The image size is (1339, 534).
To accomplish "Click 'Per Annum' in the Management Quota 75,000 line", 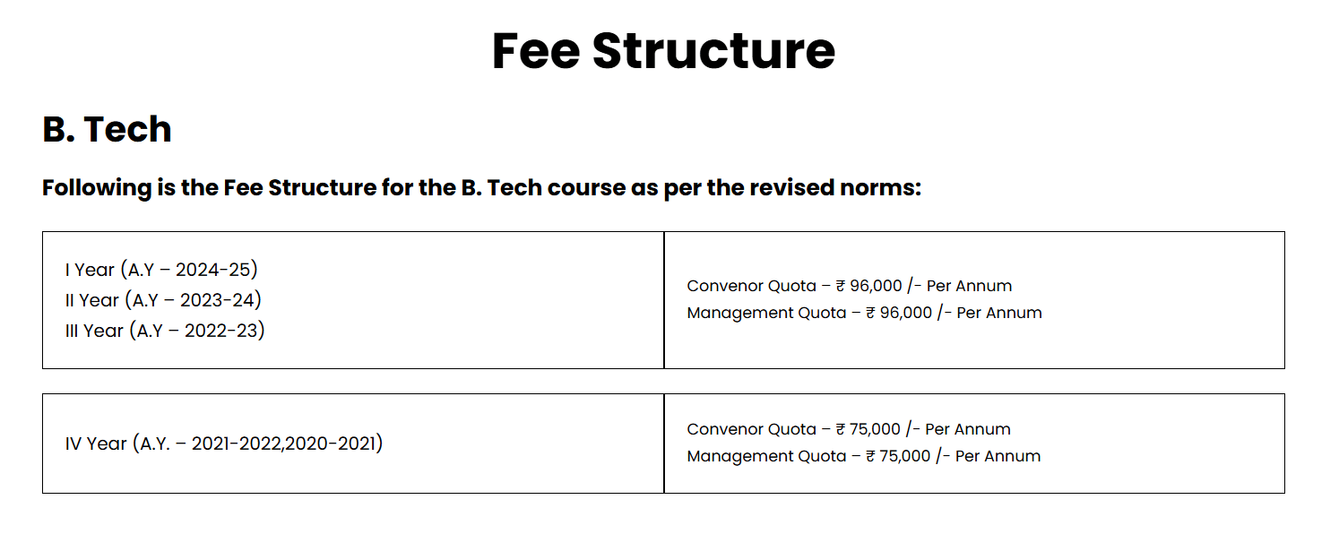I will [x=998, y=457].
